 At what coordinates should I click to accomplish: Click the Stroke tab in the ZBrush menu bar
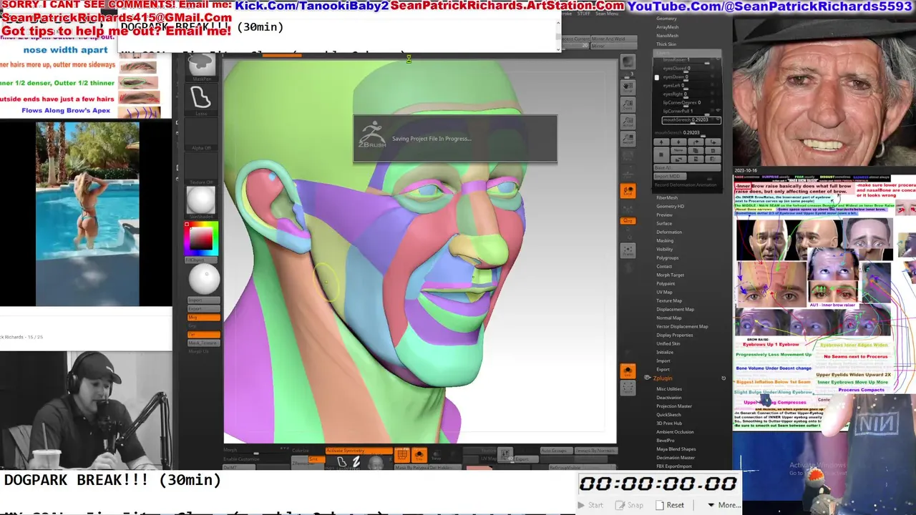567,13
